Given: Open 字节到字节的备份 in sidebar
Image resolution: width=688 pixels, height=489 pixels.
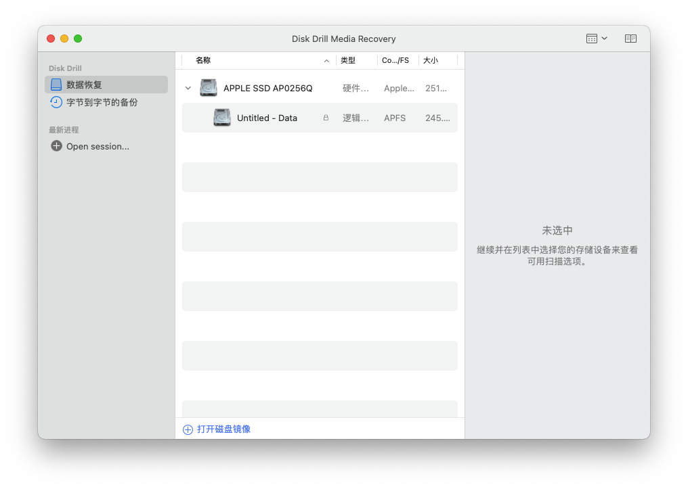Looking at the screenshot, I should click(x=102, y=103).
